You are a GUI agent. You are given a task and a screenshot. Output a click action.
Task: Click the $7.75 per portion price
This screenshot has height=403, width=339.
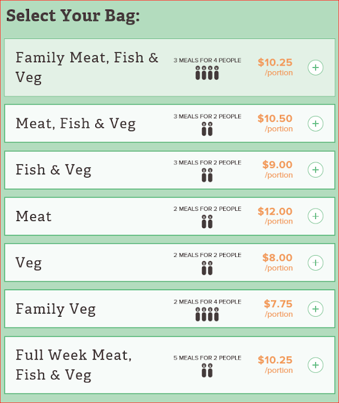click(278, 309)
